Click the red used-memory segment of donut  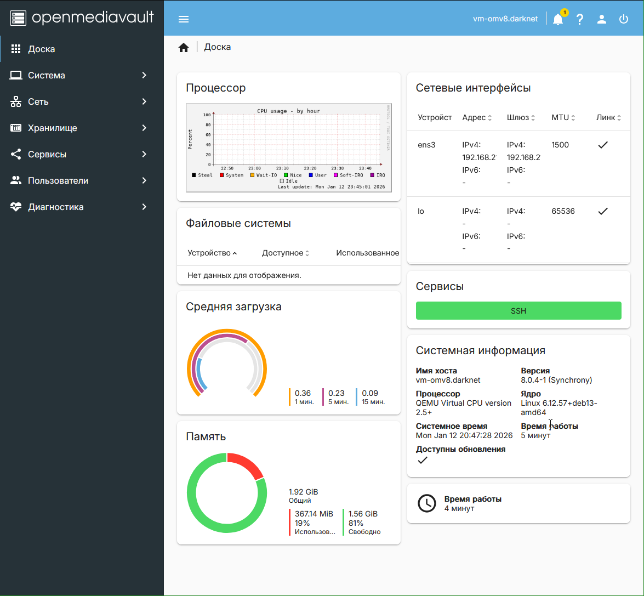pos(246,464)
